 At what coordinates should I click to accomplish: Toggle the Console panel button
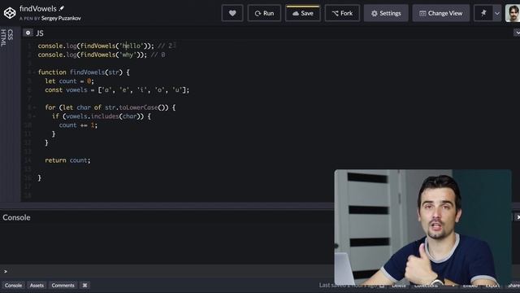point(13,286)
